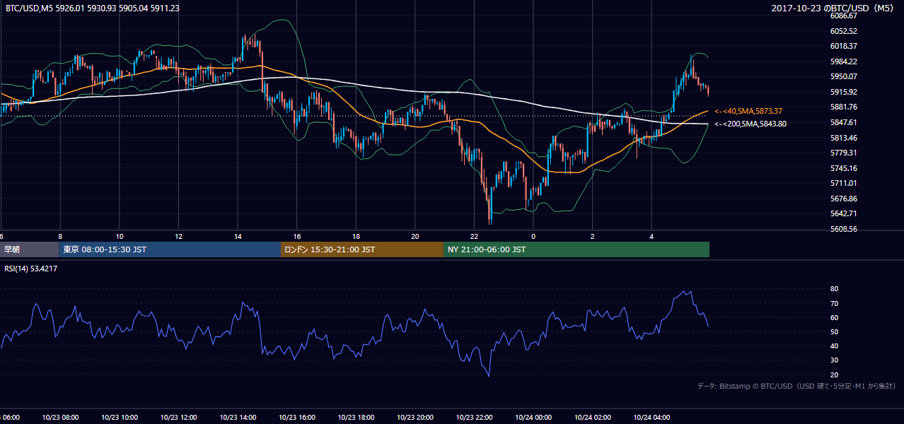
Task: Click the 10/24 04:00 time label
Action: (x=651, y=417)
